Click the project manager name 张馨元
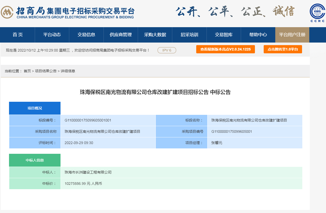 tap(217, 143)
